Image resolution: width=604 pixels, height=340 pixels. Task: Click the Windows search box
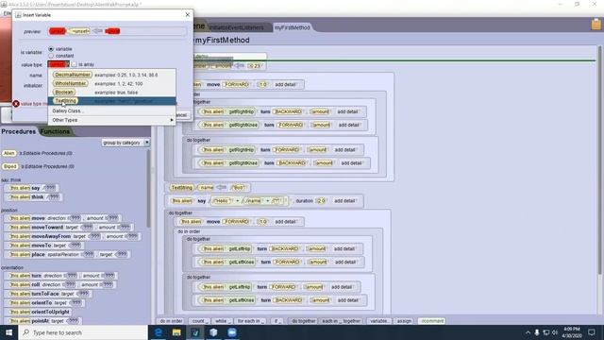click(83, 332)
